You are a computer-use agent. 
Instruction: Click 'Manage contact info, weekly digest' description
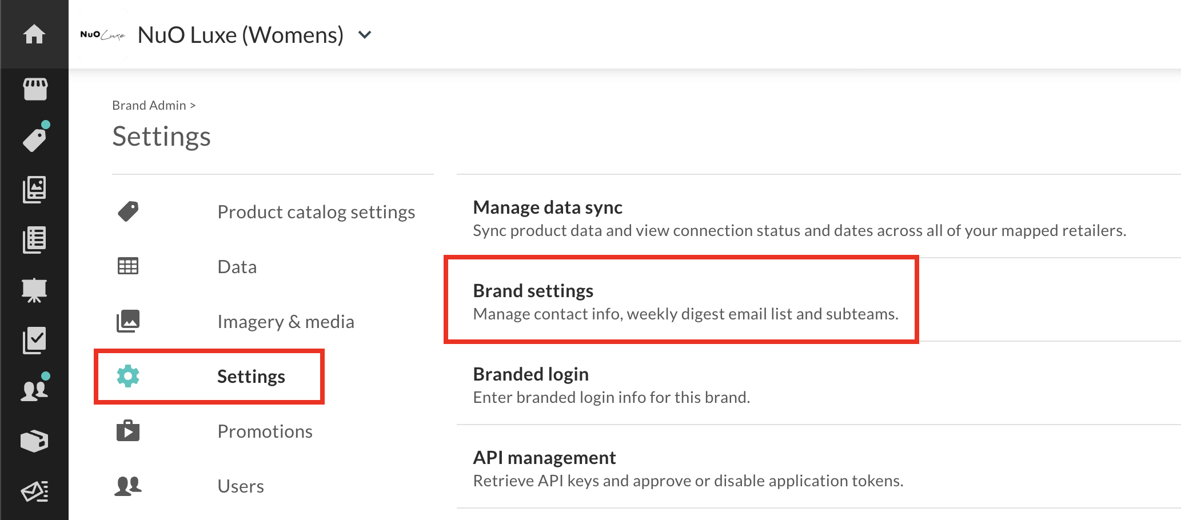pos(685,314)
